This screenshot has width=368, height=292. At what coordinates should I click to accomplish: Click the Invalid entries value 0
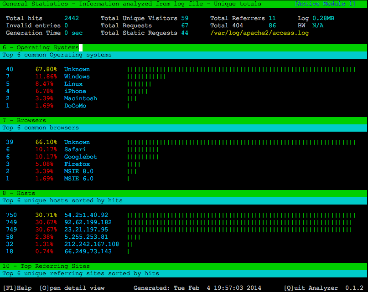[x=66, y=26]
